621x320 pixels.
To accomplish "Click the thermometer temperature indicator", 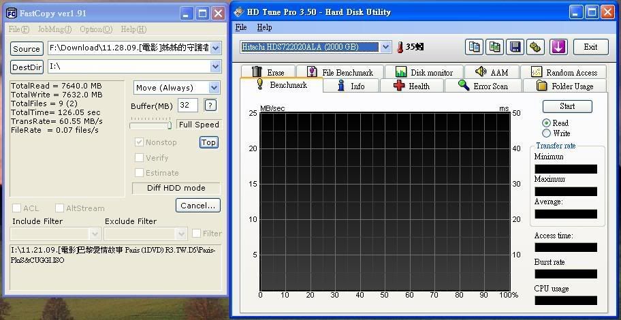I will (x=400, y=47).
